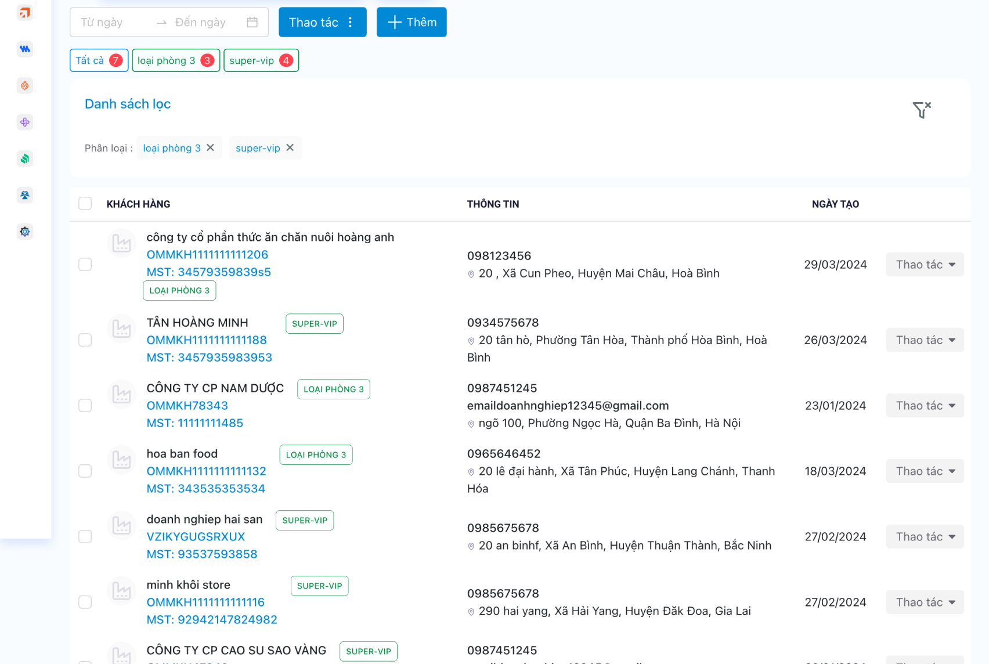
Task: Open the orange swirl module in the sidebar
Action: tap(24, 86)
